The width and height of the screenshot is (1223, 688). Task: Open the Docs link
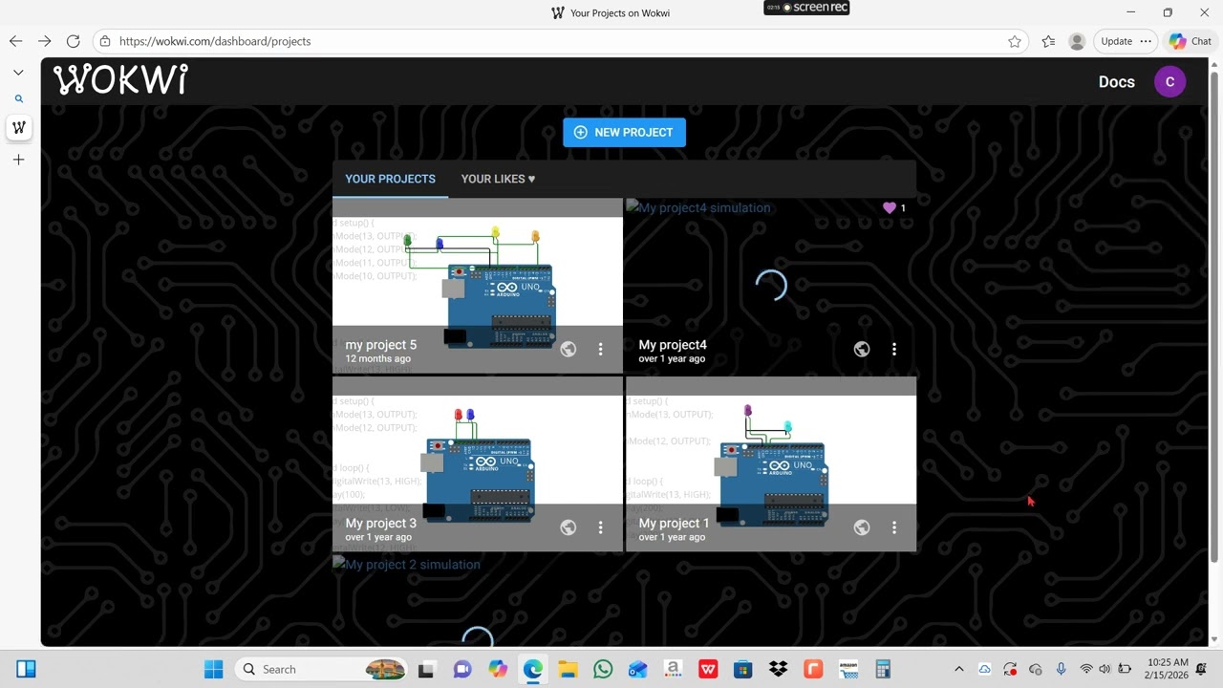(1116, 82)
